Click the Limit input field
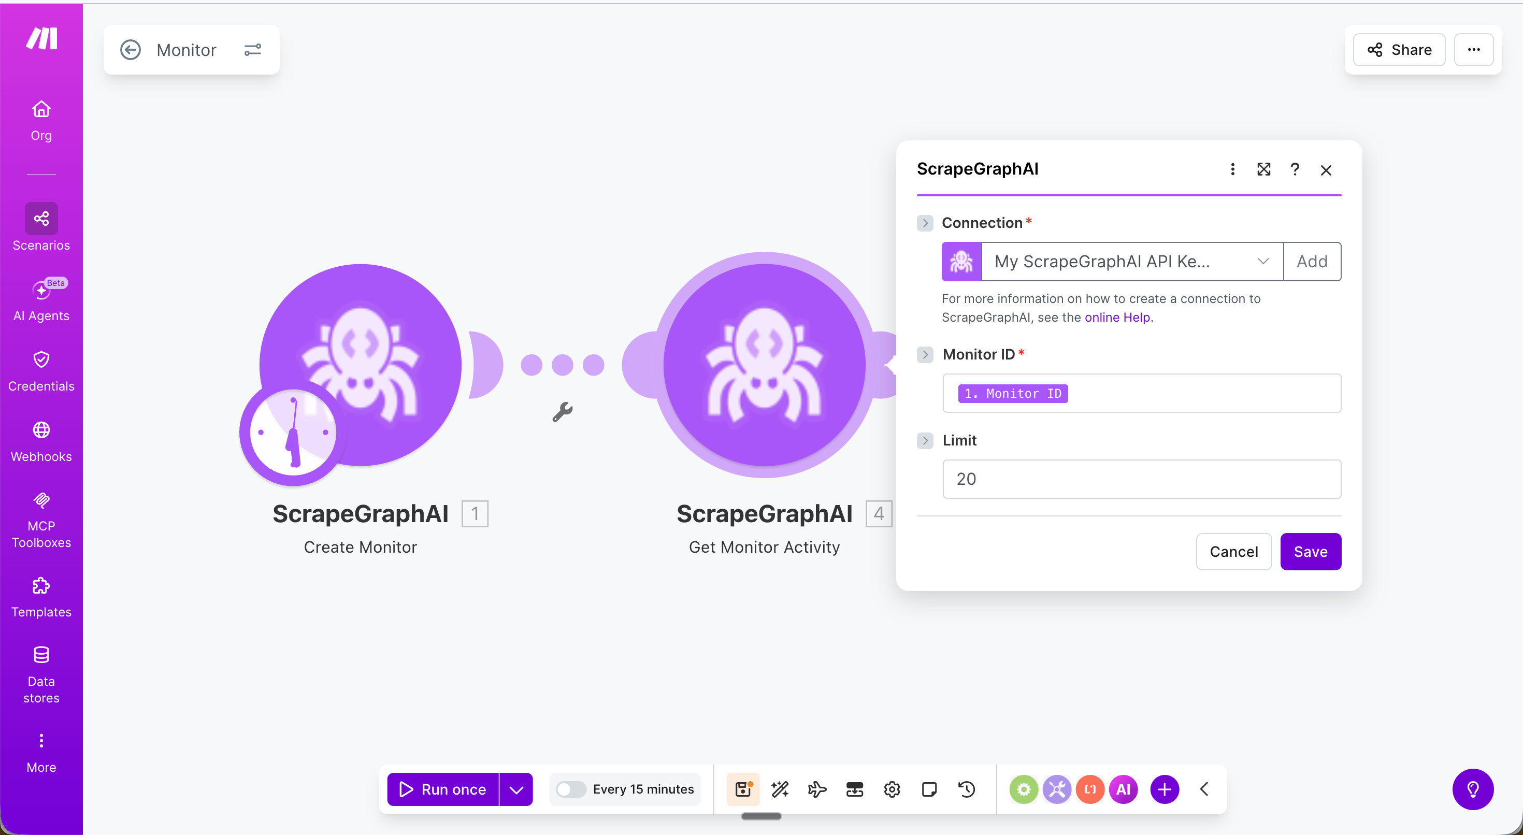1523x835 pixels. point(1142,479)
